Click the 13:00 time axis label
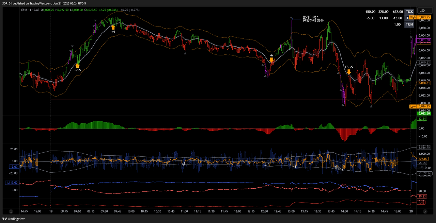The height and width of the screenshot is (223, 436). tap(291, 211)
